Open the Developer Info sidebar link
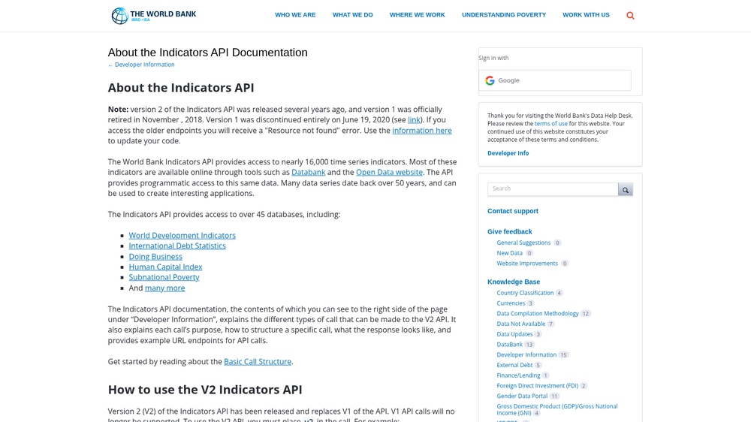 coord(508,153)
